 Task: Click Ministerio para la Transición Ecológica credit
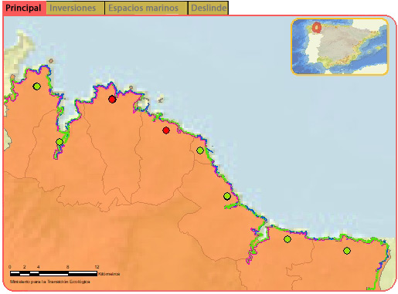50,282
